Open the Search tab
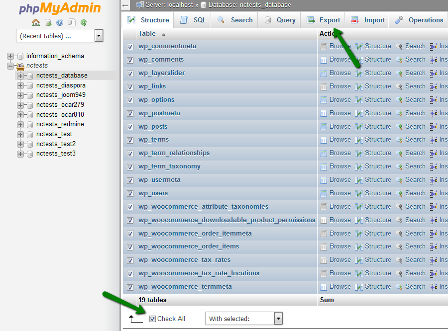448x331 pixels. (x=234, y=20)
